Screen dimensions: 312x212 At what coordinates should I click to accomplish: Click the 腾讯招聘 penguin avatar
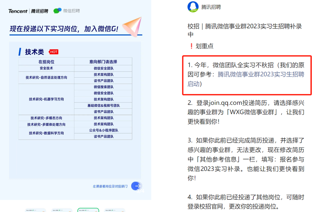pyautogui.click(x=192, y=7)
